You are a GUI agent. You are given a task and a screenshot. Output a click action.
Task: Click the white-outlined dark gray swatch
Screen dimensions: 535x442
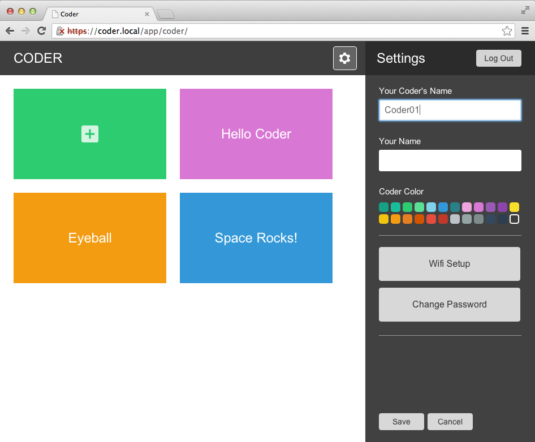click(x=514, y=219)
